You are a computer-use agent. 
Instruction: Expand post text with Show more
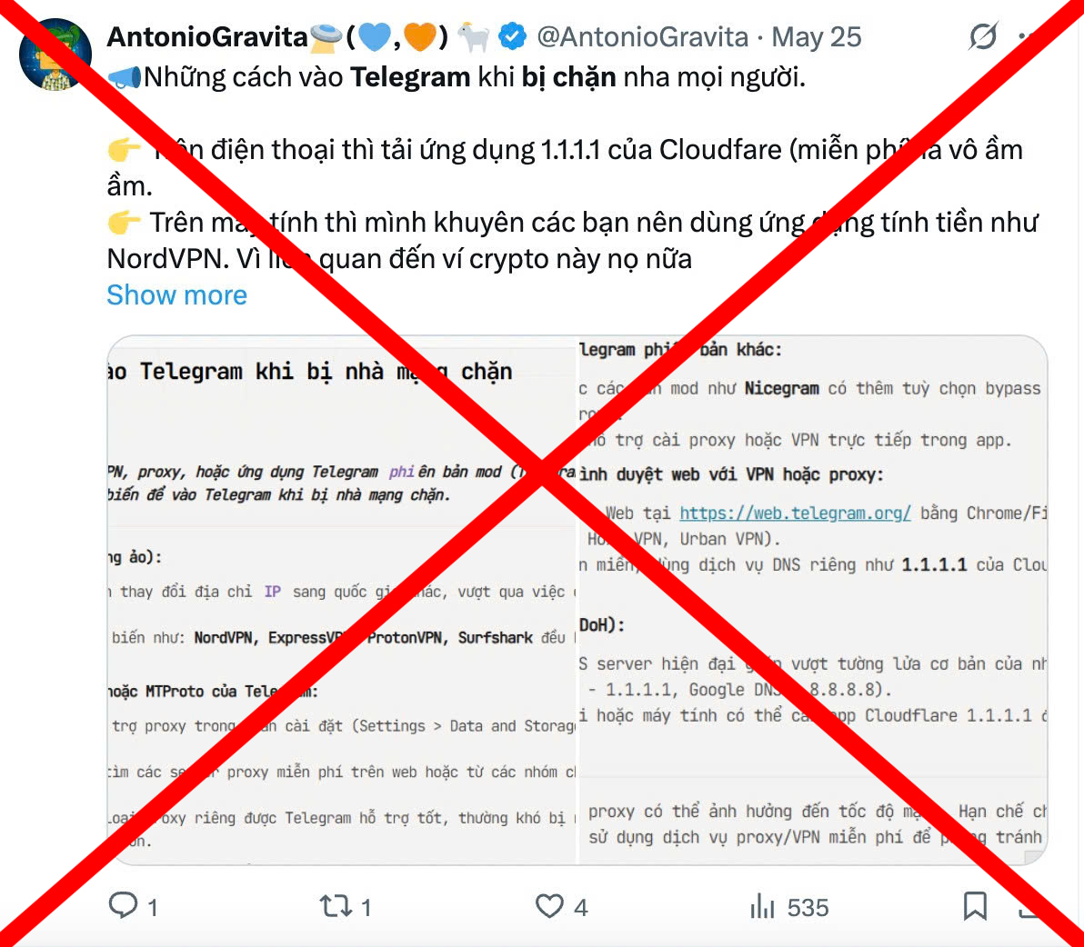[x=177, y=295]
